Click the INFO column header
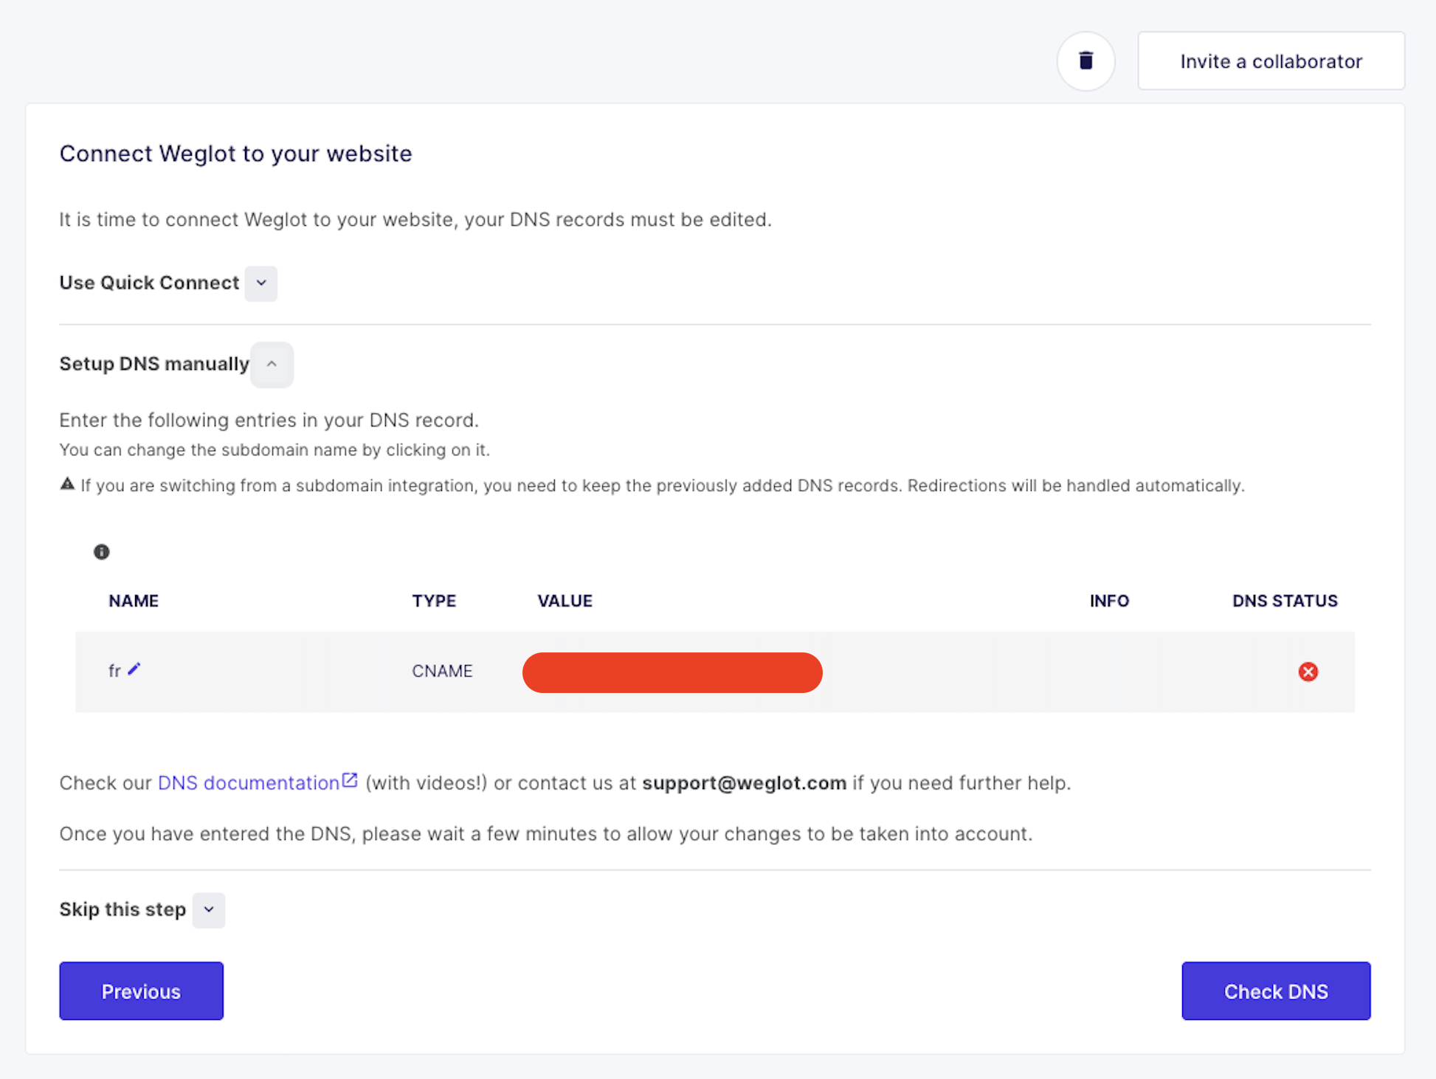This screenshot has height=1079, width=1436. click(1109, 601)
